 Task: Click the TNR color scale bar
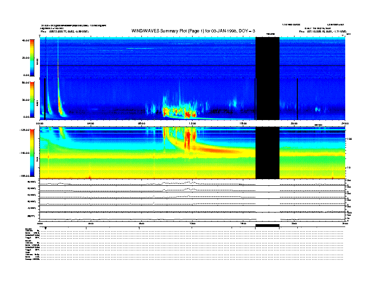click(x=32, y=153)
